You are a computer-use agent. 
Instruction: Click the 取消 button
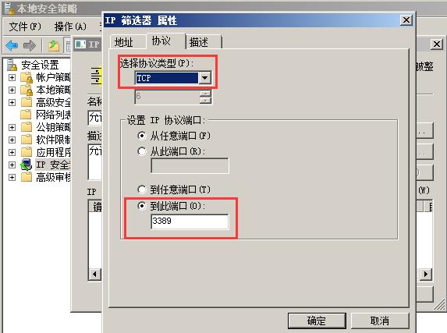380,321
